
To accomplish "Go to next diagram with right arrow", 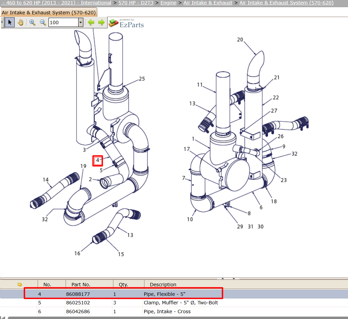I will tap(101, 22).
